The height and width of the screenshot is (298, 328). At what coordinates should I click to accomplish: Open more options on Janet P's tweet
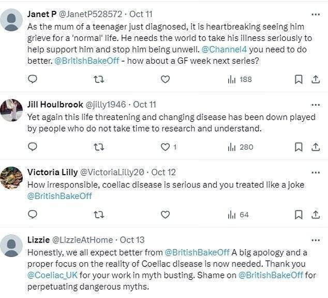click(x=314, y=14)
